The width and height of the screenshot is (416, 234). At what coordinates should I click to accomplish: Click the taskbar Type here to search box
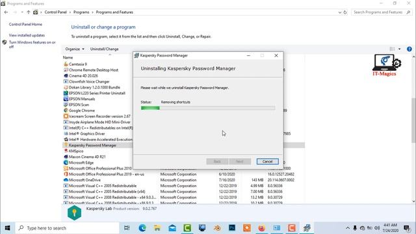(67, 228)
